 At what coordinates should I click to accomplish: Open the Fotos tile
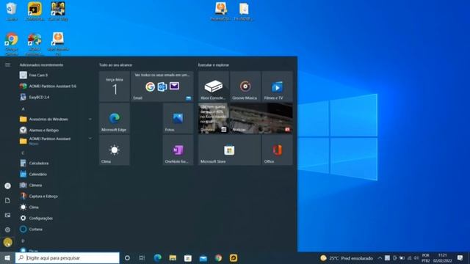click(178, 118)
